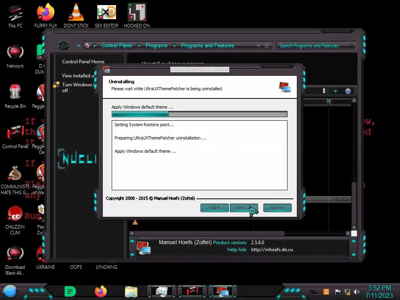This screenshot has width=400, height=300.
Task: Switch to UltraUXThemePatcher uninstaller taskbar button
Action: point(222,291)
